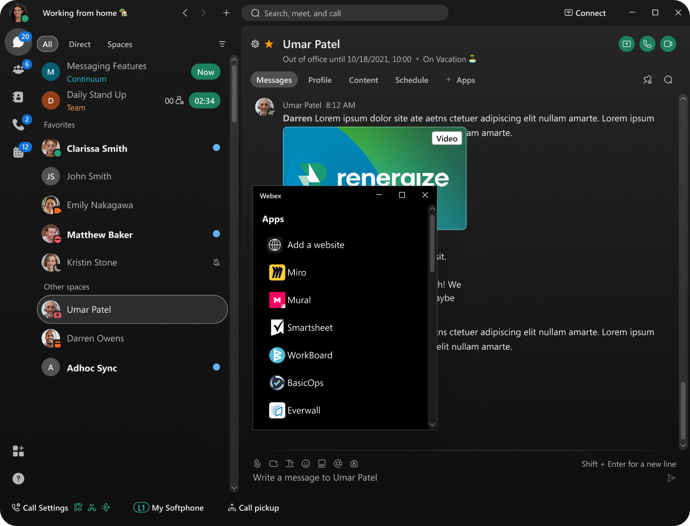Open the GIF picker
The height and width of the screenshot is (526, 690).
(322, 463)
